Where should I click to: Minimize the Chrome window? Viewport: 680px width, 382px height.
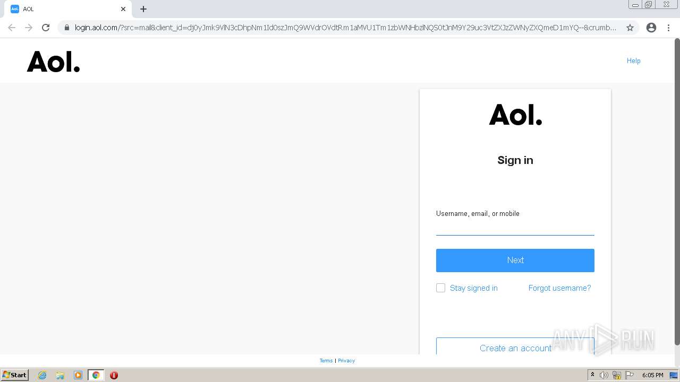coord(635,5)
